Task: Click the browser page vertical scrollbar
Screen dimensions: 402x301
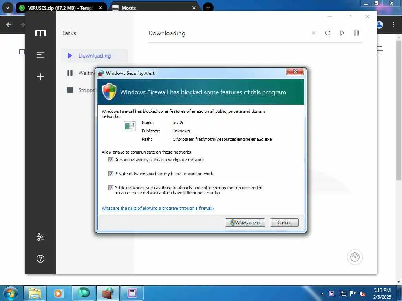Action: pyautogui.click(x=399, y=110)
